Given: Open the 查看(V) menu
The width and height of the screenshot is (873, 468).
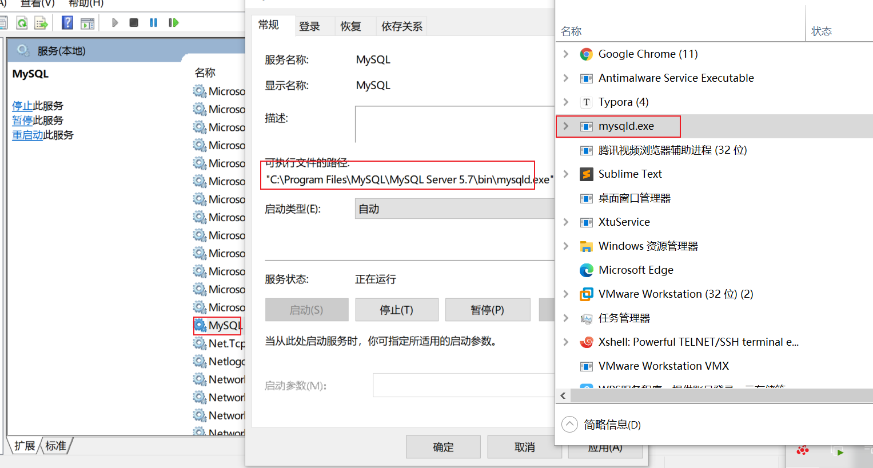Looking at the screenshot, I should pos(38,3).
